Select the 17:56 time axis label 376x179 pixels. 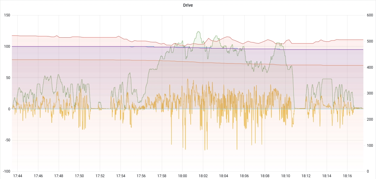coord(141,176)
